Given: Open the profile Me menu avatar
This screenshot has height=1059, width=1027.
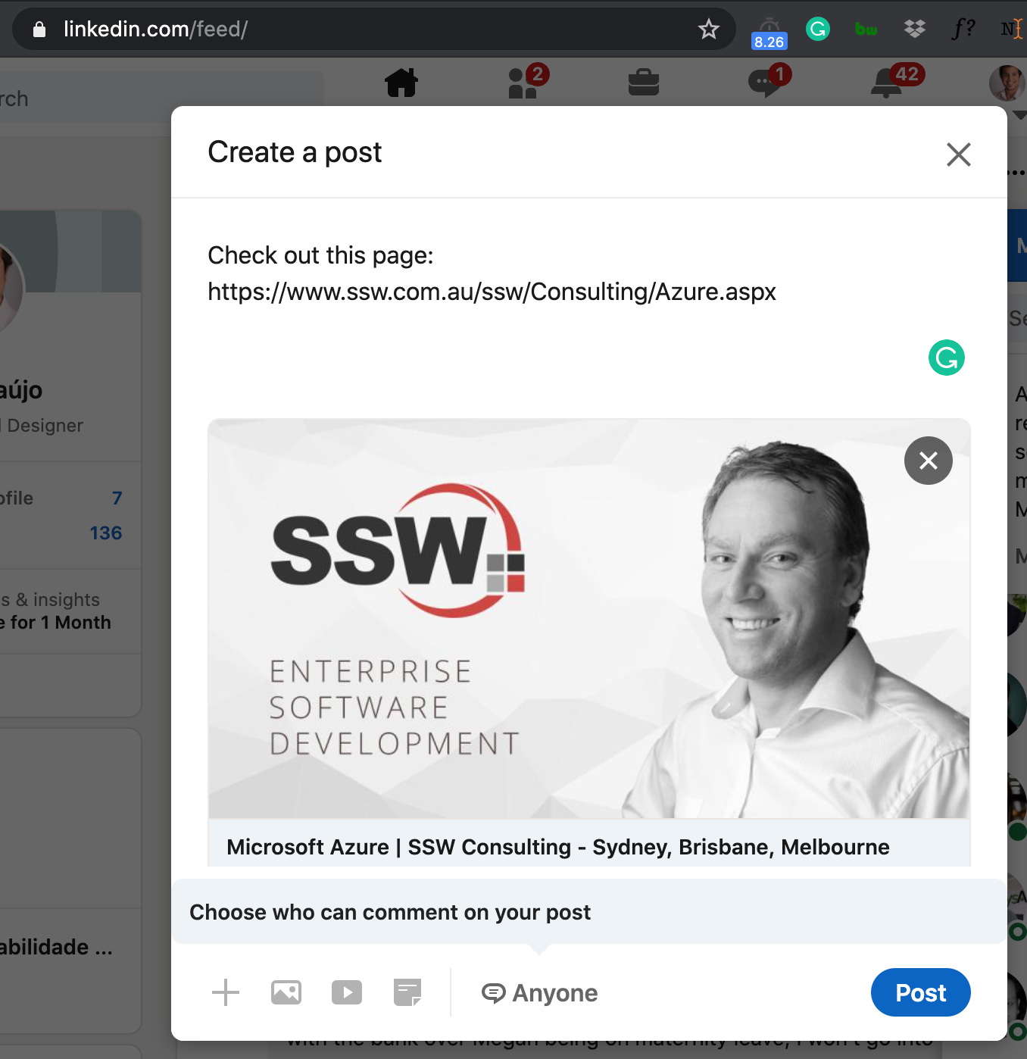Looking at the screenshot, I should click(1007, 83).
